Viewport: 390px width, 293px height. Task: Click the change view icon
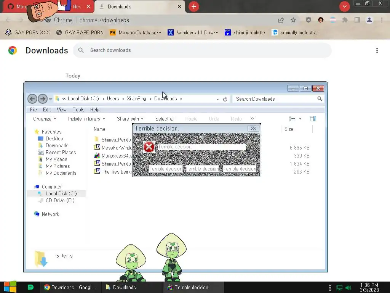(292, 119)
